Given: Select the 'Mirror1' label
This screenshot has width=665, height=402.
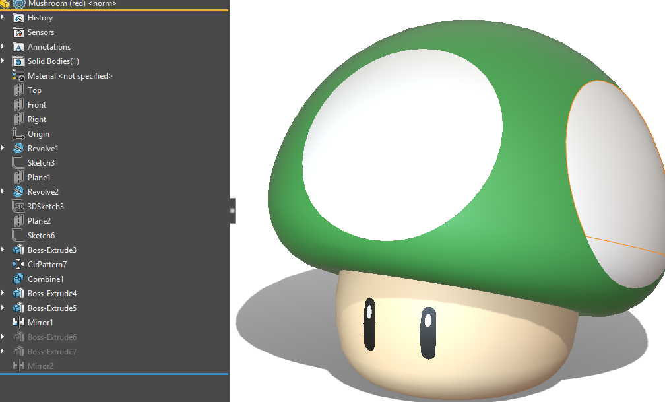Looking at the screenshot, I should click(x=40, y=323).
